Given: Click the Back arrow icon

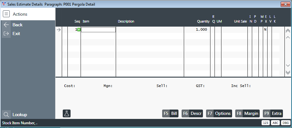Looking at the screenshot, I should click(6, 25).
